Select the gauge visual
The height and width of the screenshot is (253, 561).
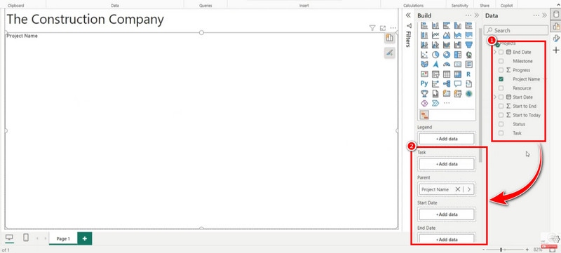pyautogui.click(x=447, y=64)
